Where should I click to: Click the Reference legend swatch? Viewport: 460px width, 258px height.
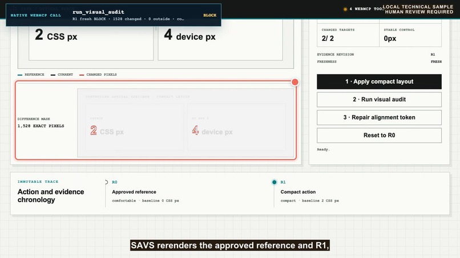[20, 75]
